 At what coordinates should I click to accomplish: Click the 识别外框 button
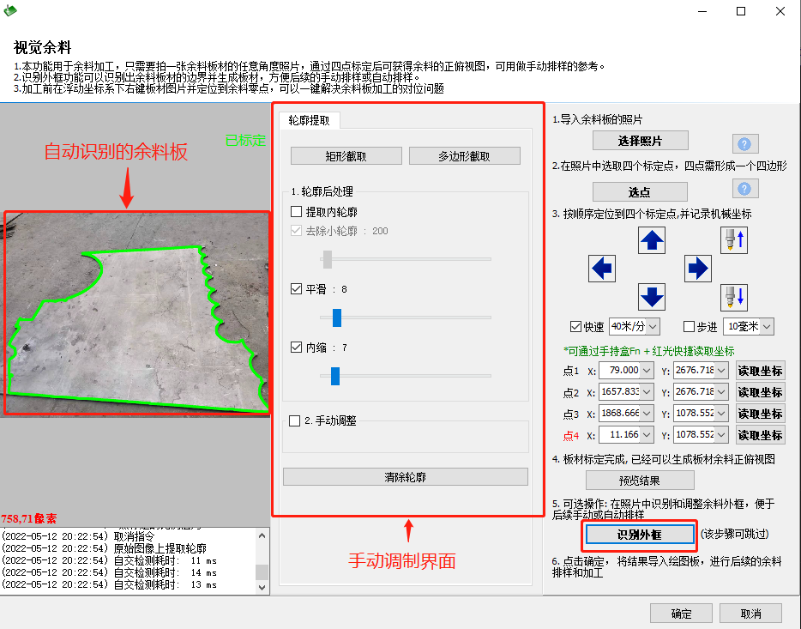tap(639, 534)
